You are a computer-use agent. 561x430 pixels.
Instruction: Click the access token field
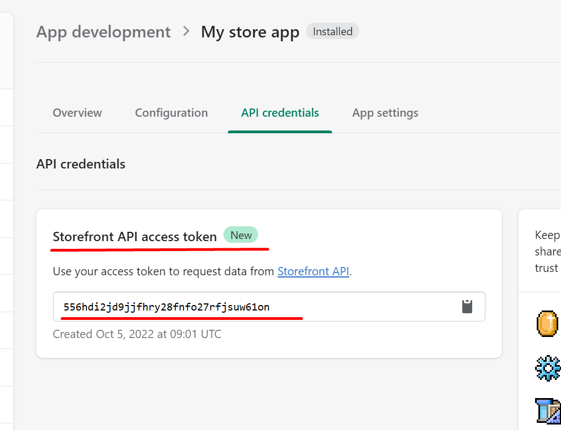click(x=269, y=307)
